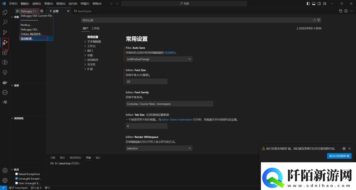The height and width of the screenshot is (190, 356).
Task: Open the Accounts menu icon
Action: (x=5, y=171)
